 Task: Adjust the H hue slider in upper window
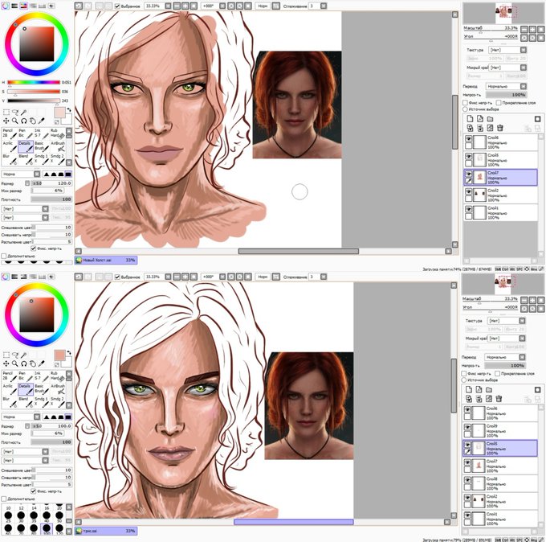(x=34, y=83)
